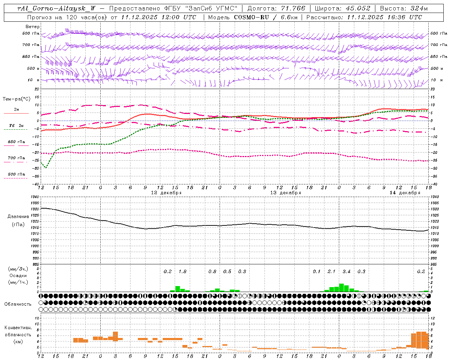Image resolution: width=449 pixels, height=359 pixels.
Task: Click the tallest green precipitation bar under 3.4
Action: pyautogui.click(x=341, y=288)
